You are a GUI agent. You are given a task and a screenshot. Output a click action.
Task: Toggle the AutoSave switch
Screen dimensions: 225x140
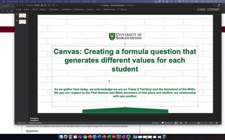pos(37,5)
